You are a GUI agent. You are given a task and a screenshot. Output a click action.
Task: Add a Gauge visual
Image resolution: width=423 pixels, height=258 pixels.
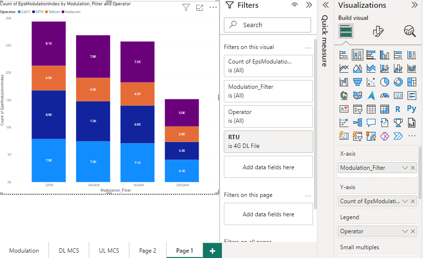384,95
